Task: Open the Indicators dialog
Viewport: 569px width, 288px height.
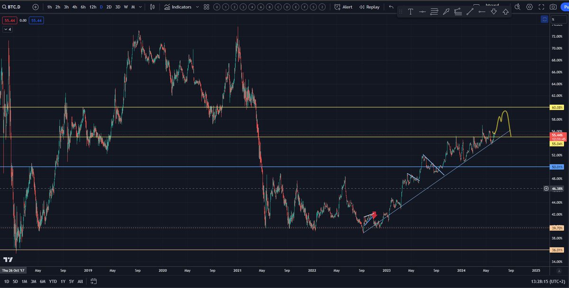Action: [178, 7]
